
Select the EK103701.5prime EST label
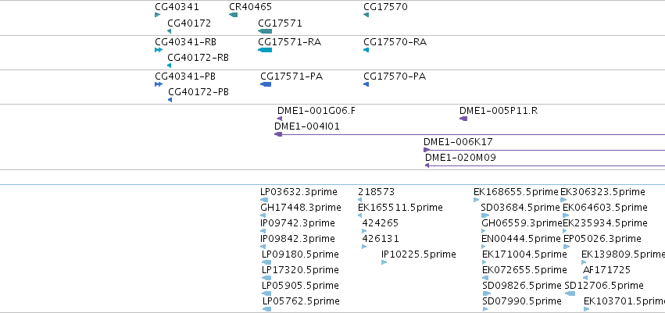tap(624, 301)
